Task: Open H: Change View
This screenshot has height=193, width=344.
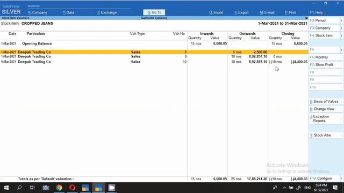Action: click(324, 109)
